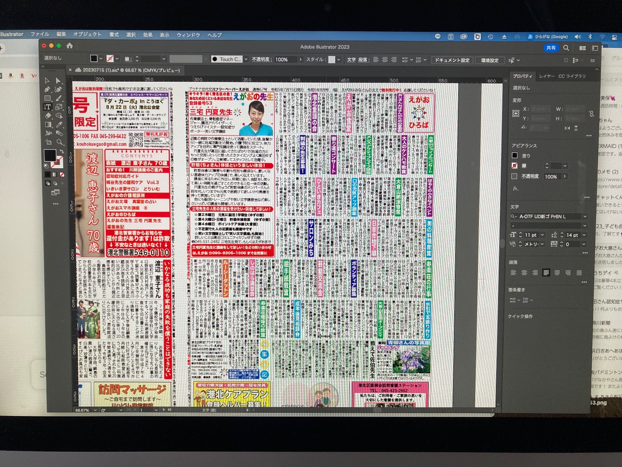
Task: Choose the Rectangle shape tool
Action: pyautogui.click(x=48, y=98)
